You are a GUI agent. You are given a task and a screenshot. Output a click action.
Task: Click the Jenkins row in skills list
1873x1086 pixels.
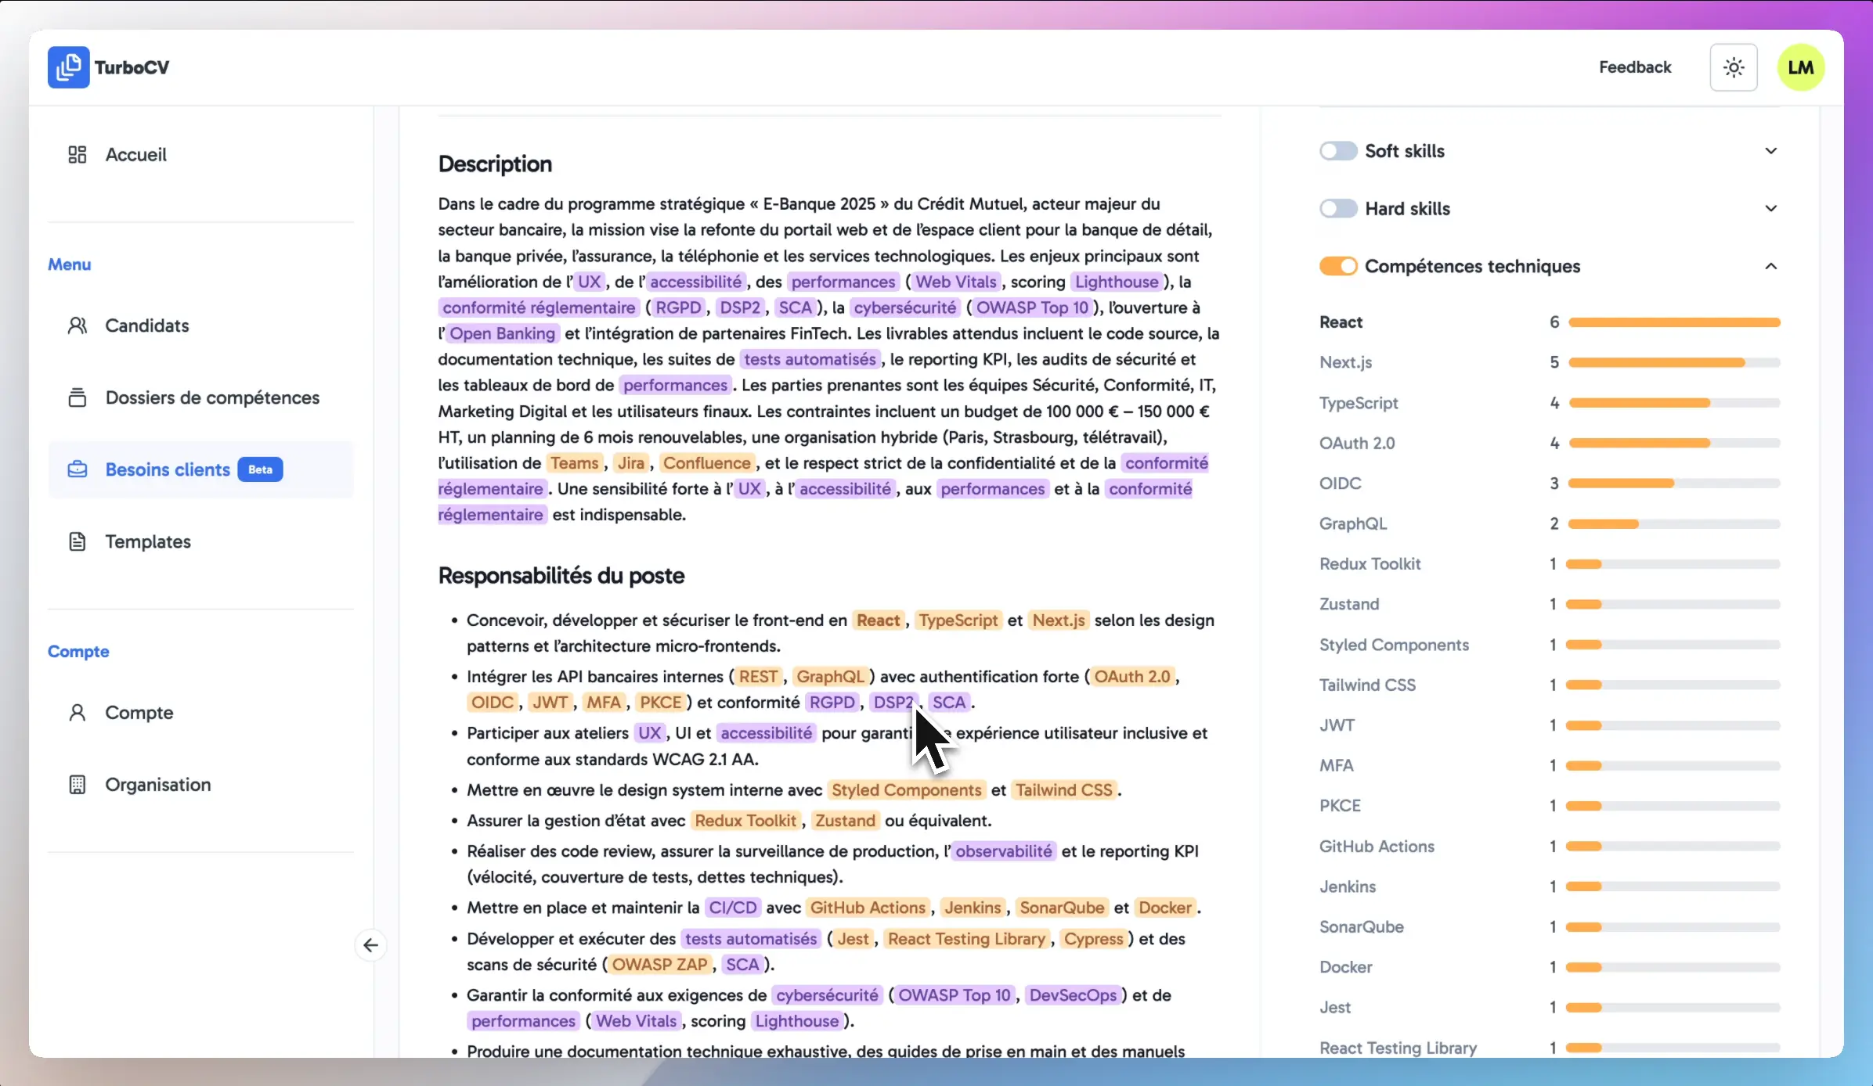click(x=1550, y=886)
